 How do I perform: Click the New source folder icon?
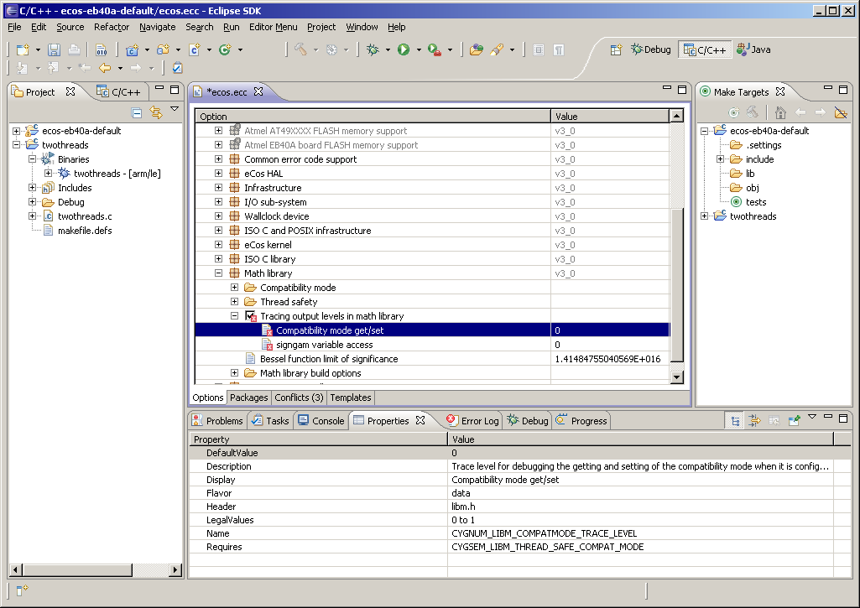tap(163, 49)
